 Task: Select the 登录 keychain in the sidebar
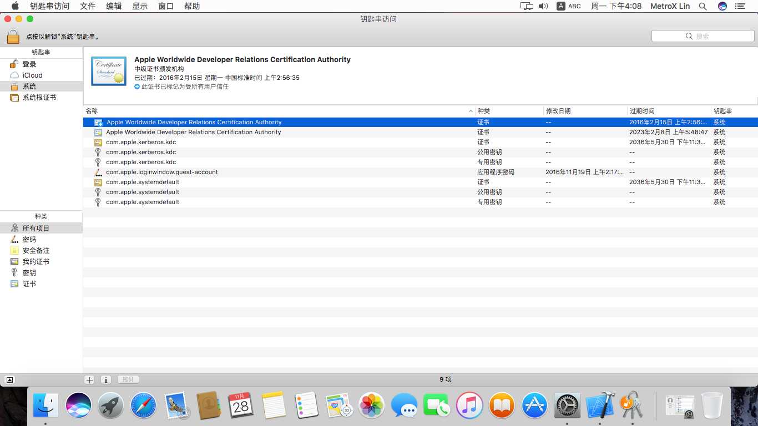coord(42,64)
